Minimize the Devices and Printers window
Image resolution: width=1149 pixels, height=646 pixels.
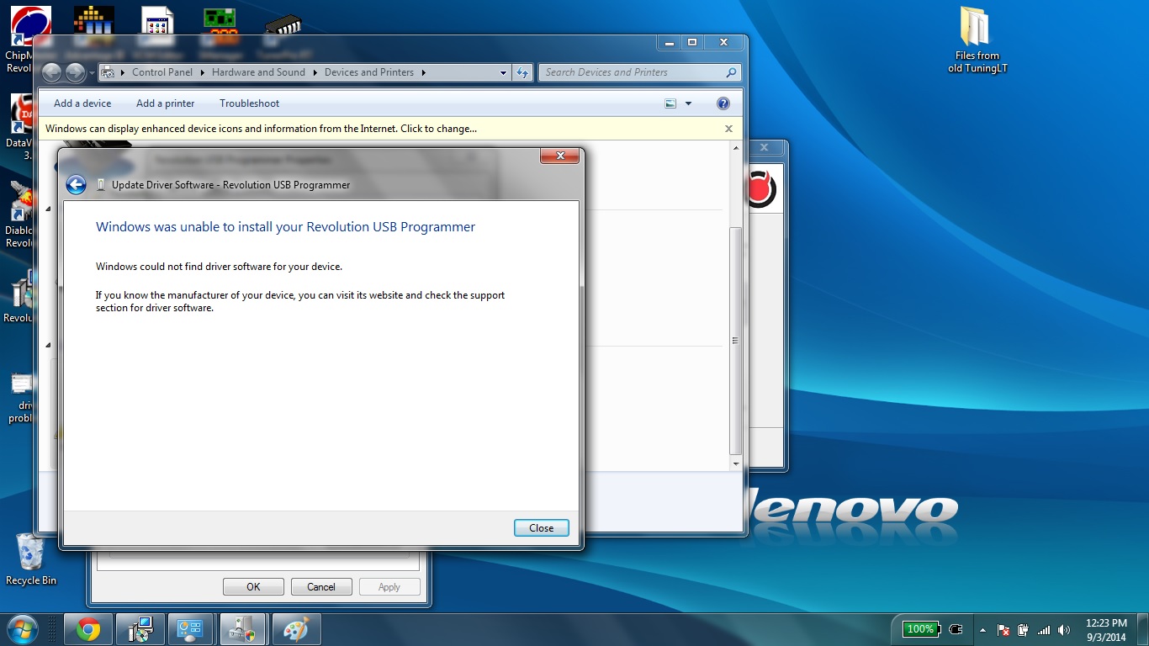click(x=669, y=42)
